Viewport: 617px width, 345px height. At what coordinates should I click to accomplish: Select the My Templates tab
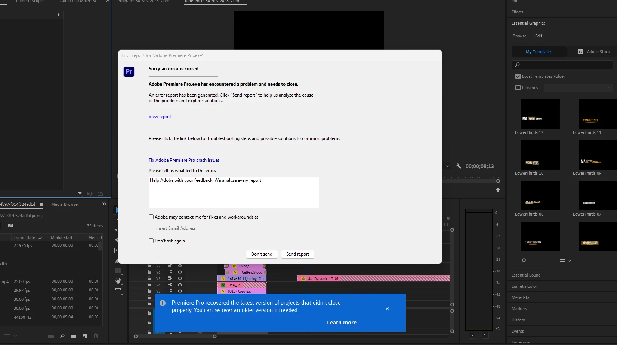pyautogui.click(x=539, y=52)
